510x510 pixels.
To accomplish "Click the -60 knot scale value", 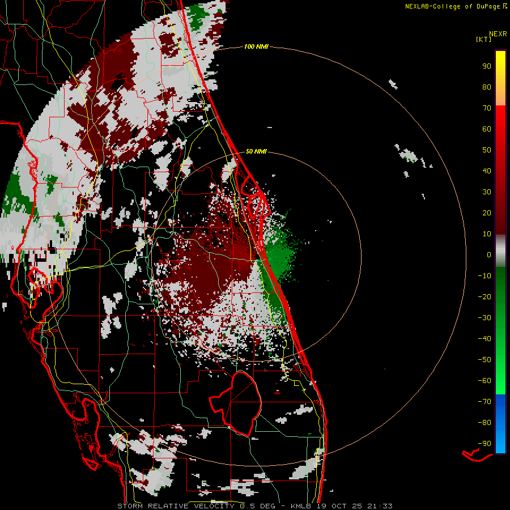I will pyautogui.click(x=484, y=381).
